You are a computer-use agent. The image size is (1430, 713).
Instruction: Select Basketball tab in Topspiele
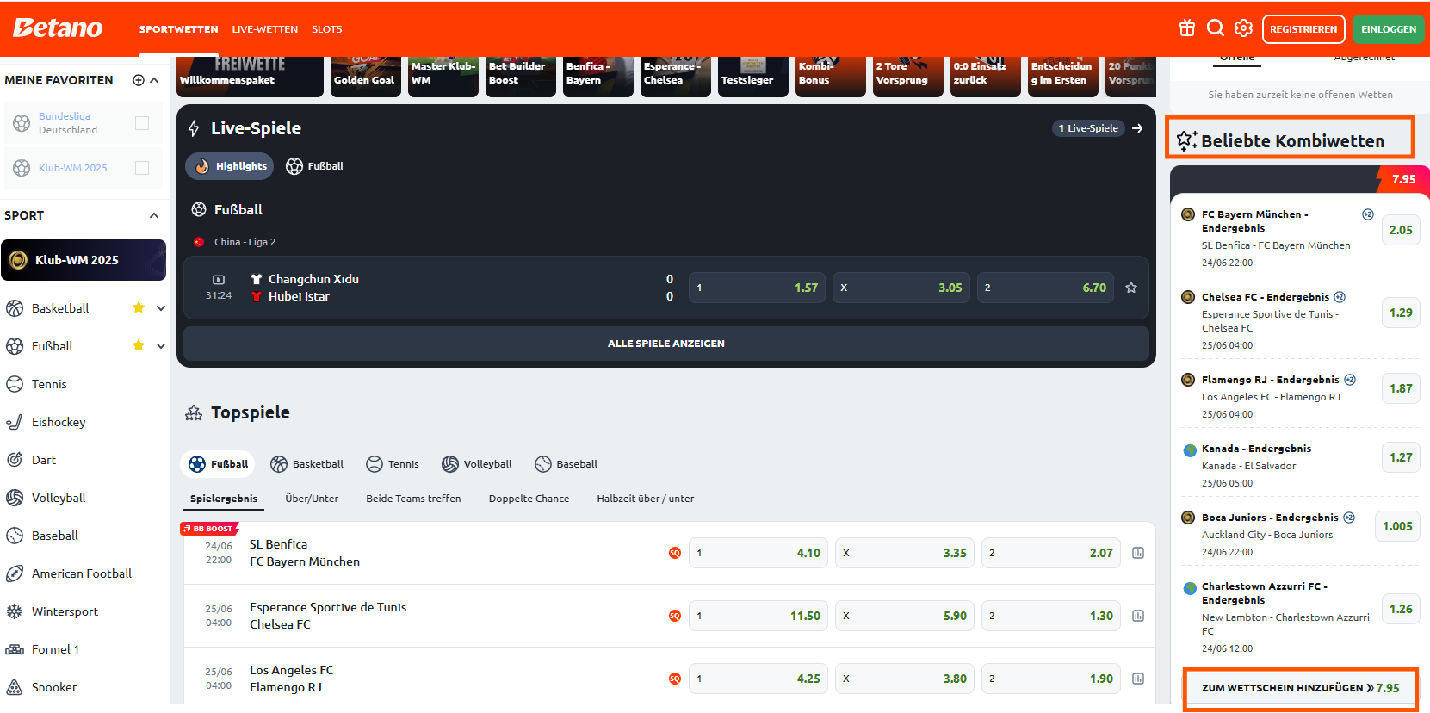click(x=307, y=464)
